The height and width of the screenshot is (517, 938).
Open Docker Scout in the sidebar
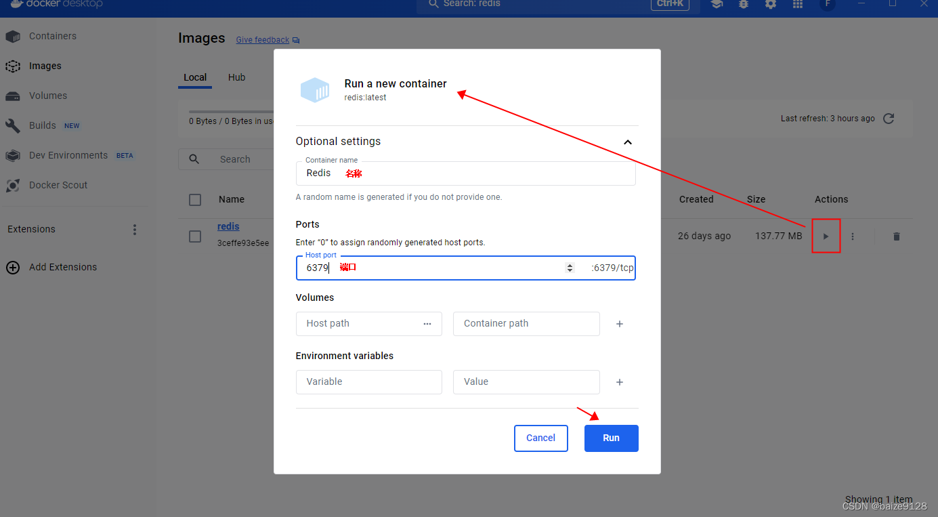[x=58, y=185]
